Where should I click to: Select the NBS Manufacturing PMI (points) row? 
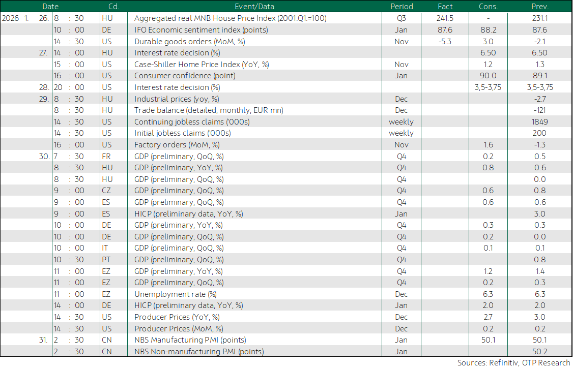tap(286, 340)
